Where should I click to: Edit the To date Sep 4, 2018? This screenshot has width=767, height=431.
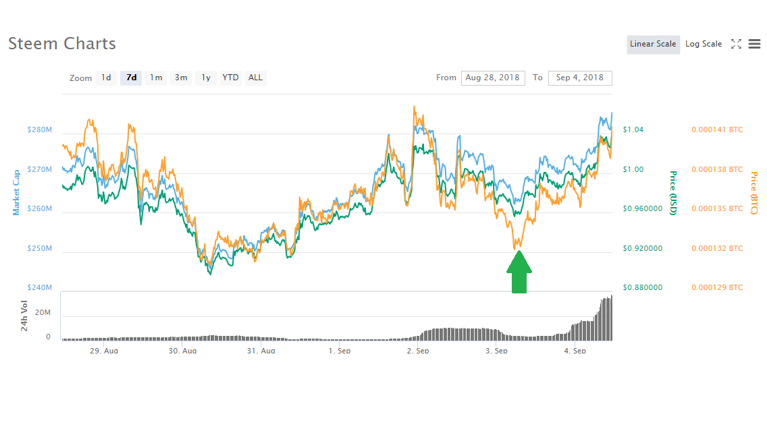(580, 78)
